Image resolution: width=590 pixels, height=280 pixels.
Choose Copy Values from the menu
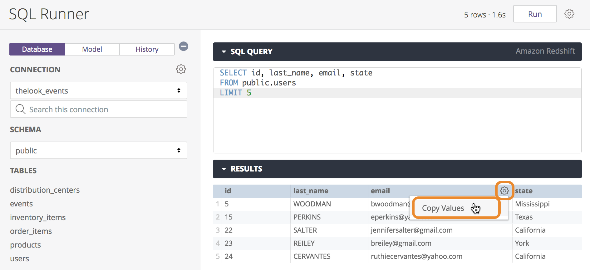[x=443, y=208]
